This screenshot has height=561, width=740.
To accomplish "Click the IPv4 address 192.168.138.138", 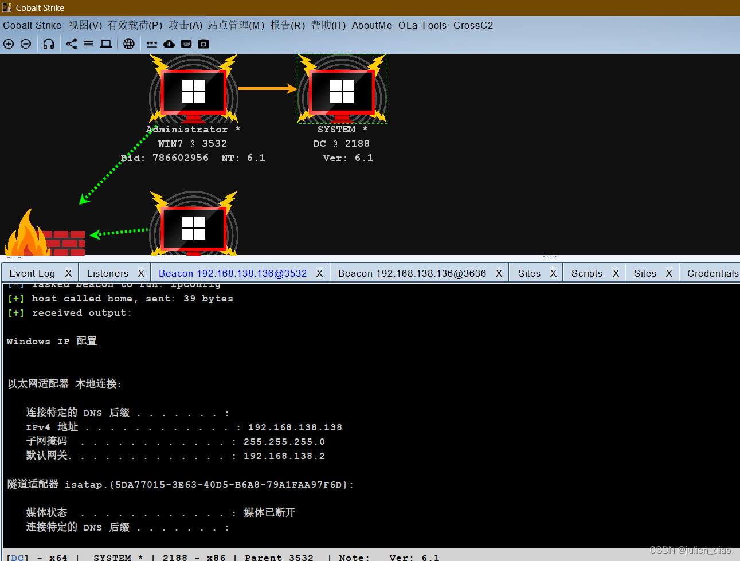I will (295, 427).
